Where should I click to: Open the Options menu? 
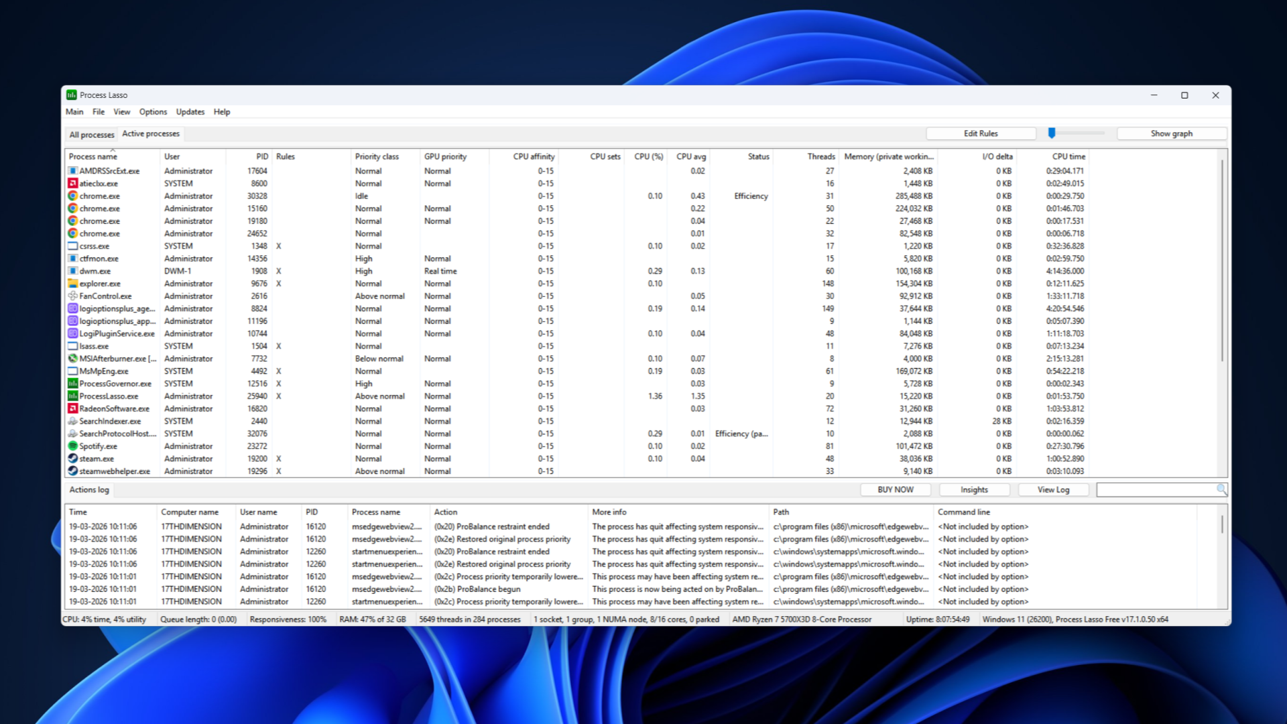pyautogui.click(x=154, y=112)
